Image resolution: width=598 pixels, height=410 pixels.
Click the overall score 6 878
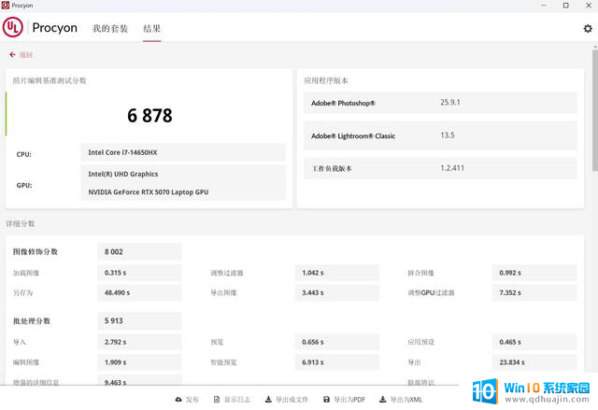tap(149, 116)
